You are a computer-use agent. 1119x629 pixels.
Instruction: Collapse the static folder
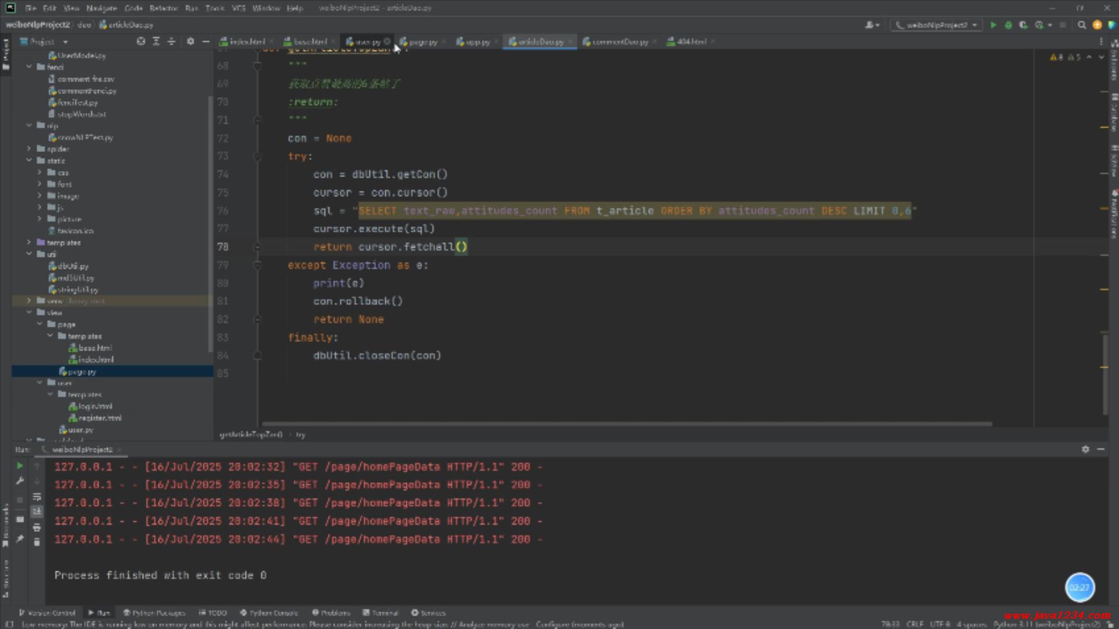point(29,161)
